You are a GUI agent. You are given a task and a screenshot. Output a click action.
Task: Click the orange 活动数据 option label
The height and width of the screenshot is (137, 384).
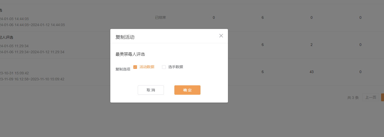tap(147, 67)
